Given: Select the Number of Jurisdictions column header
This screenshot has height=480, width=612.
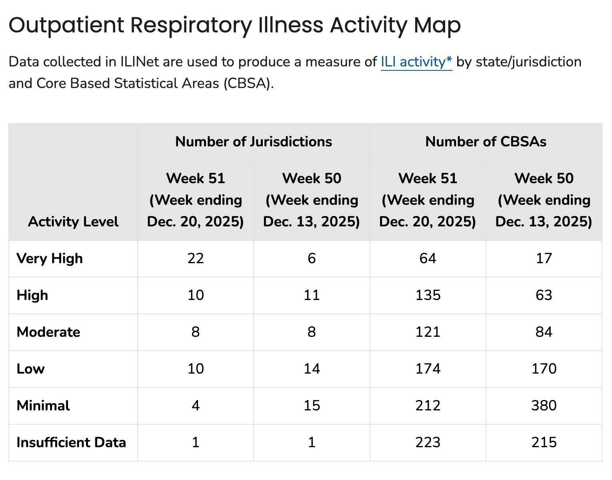Looking at the screenshot, I should [254, 142].
